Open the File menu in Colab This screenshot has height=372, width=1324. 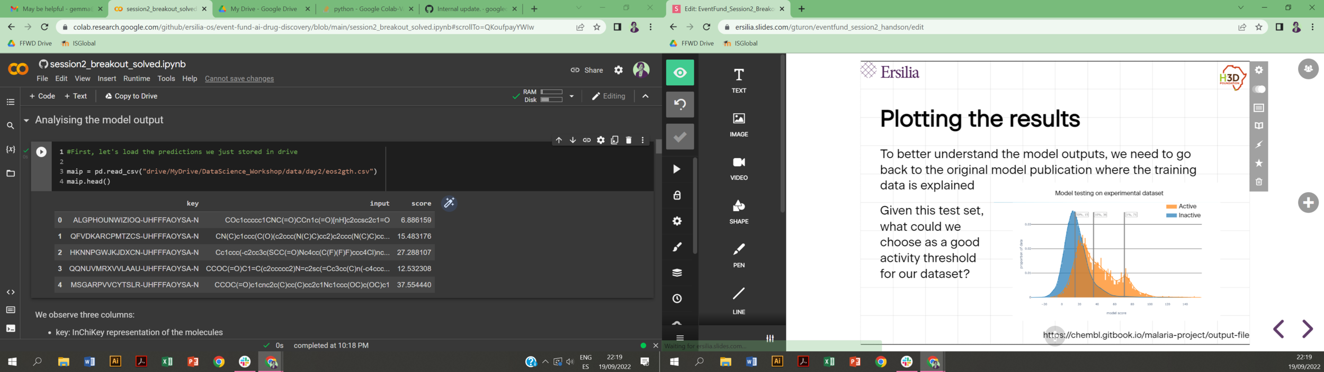tap(42, 78)
